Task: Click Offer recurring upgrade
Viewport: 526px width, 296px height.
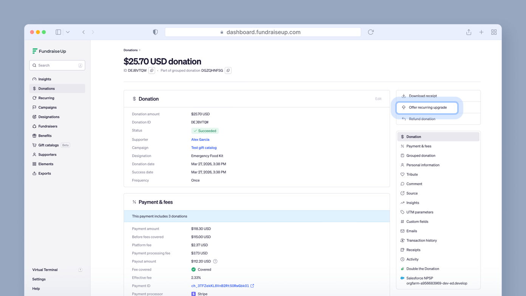Action: 427,108
